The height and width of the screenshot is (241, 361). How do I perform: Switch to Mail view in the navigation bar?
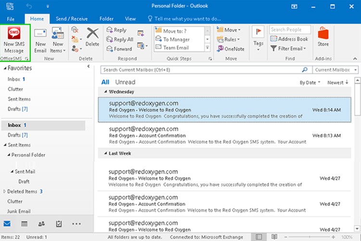(7, 224)
